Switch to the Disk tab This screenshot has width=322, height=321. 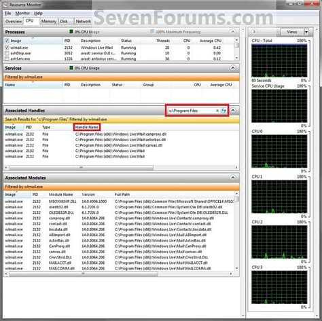point(64,21)
